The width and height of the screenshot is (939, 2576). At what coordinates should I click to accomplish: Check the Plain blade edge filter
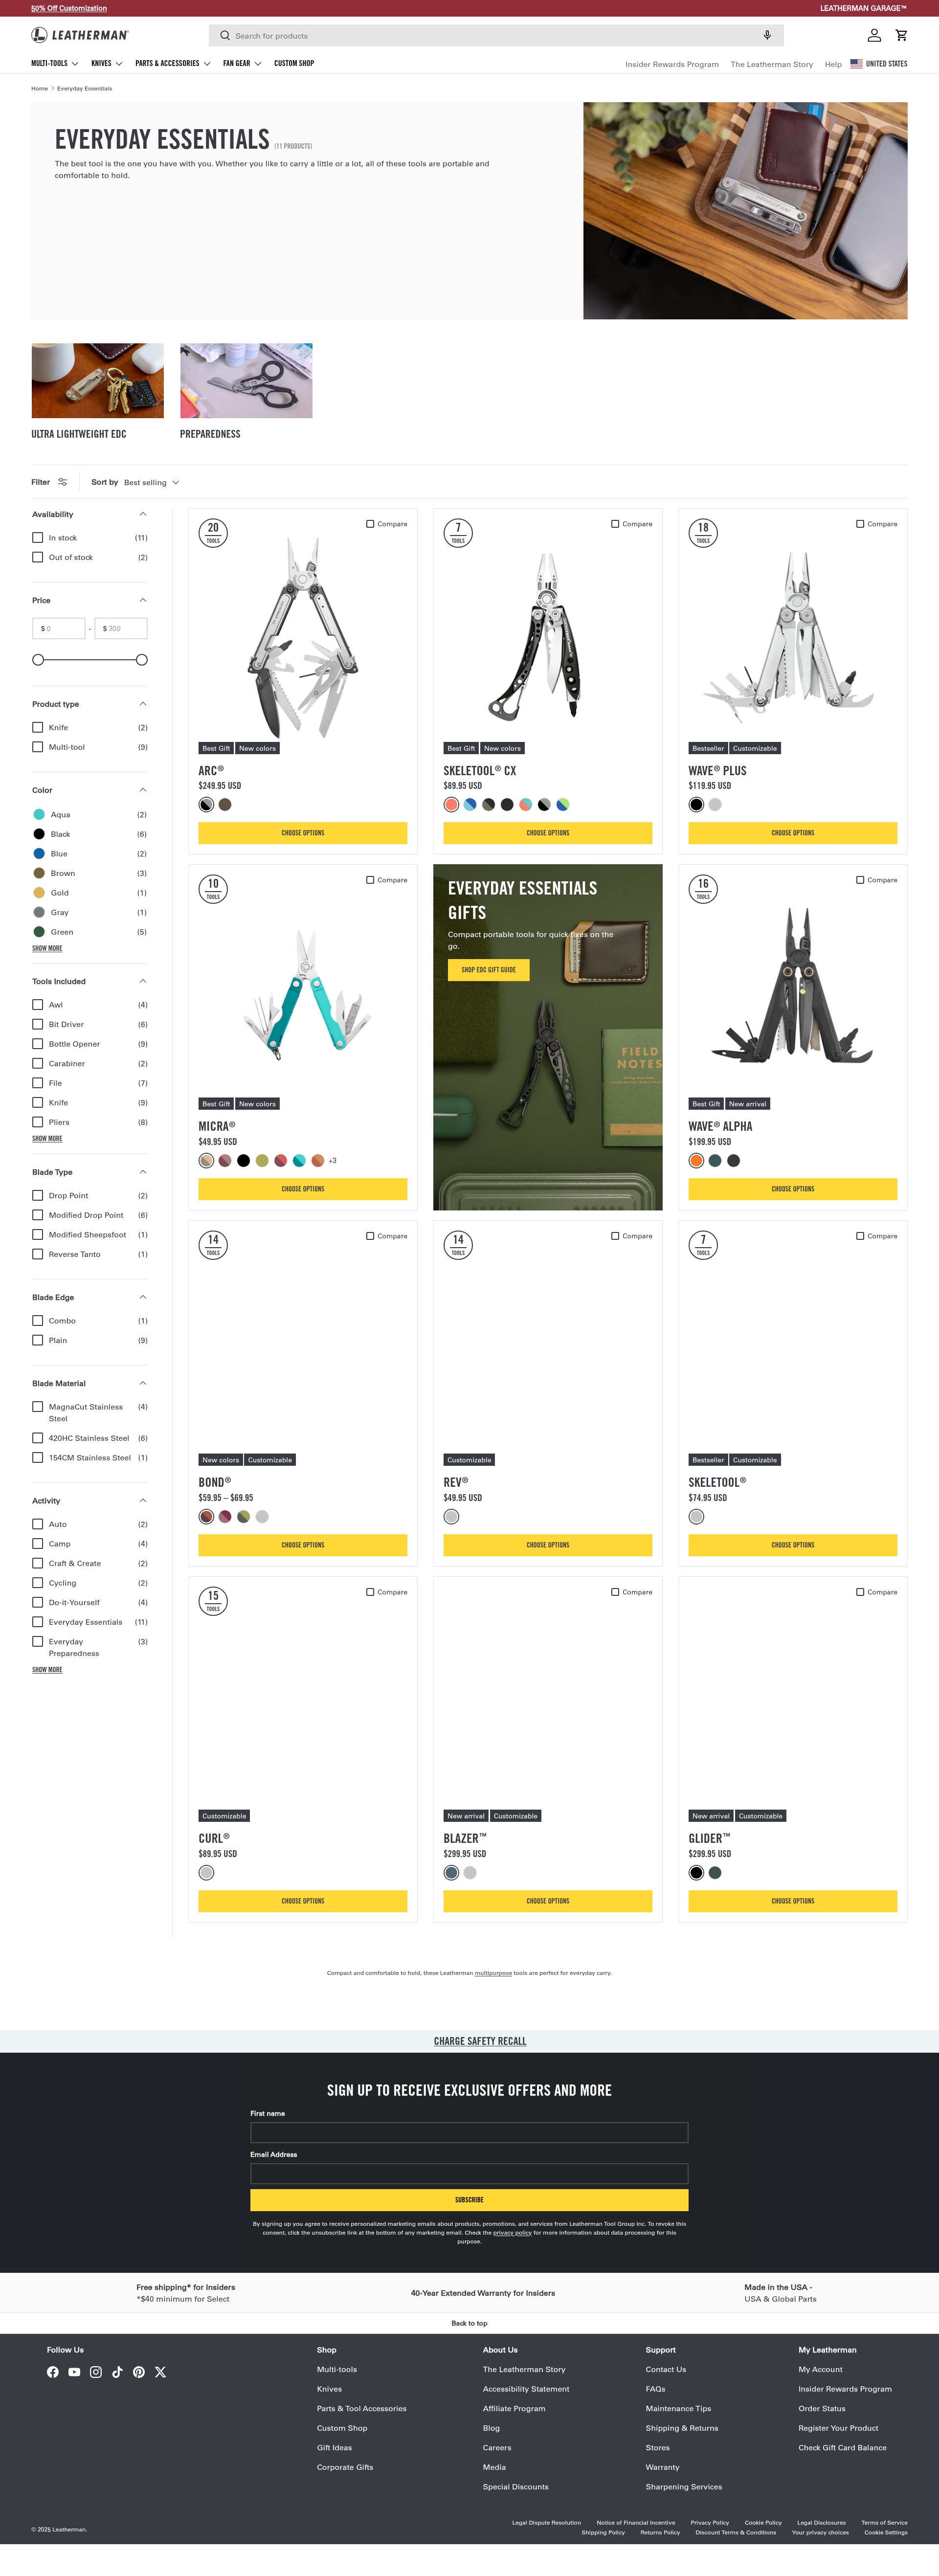38,1340
